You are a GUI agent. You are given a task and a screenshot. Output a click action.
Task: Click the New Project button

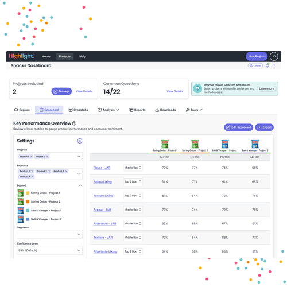tap(257, 56)
